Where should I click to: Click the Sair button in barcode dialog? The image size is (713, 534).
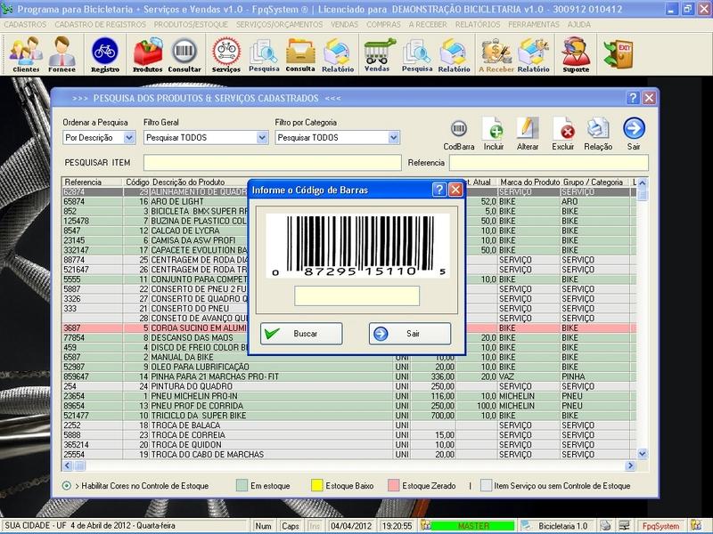tap(409, 333)
